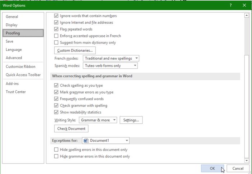
Task: Open the Advanced options category
Action: (14, 58)
